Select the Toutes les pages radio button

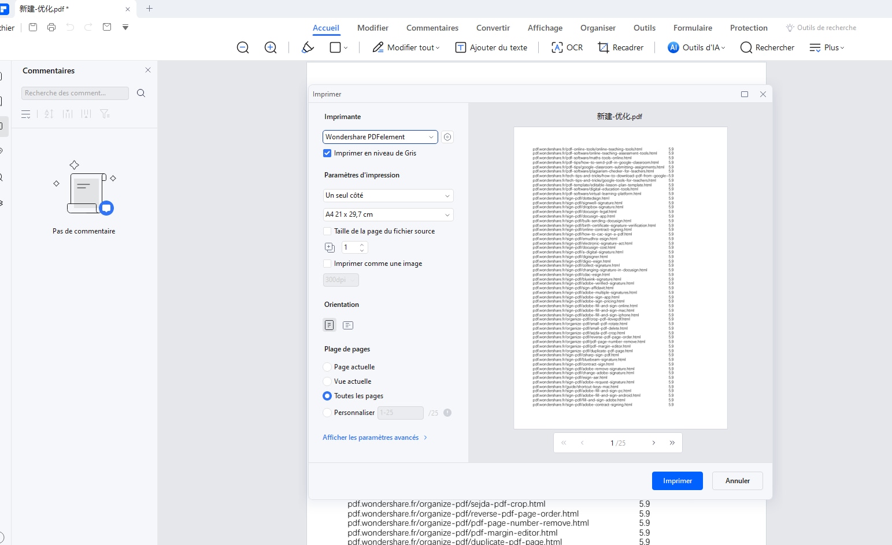tap(327, 396)
